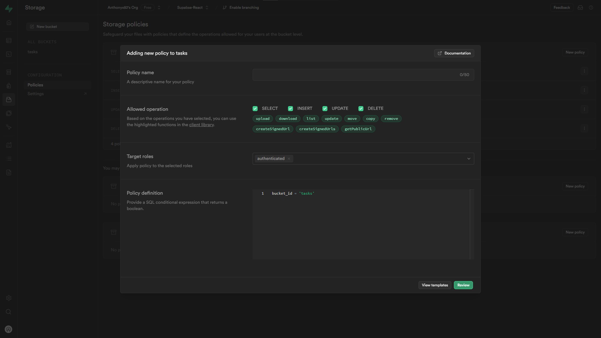Click the Review button
The width and height of the screenshot is (601, 338).
[x=463, y=285]
